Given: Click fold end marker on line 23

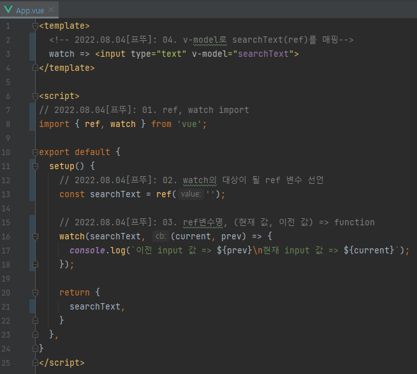Looking at the screenshot, I should click(35, 334).
